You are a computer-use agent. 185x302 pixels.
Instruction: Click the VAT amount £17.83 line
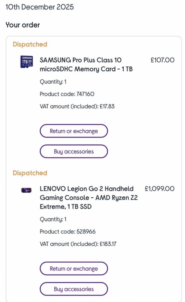pos(77,106)
